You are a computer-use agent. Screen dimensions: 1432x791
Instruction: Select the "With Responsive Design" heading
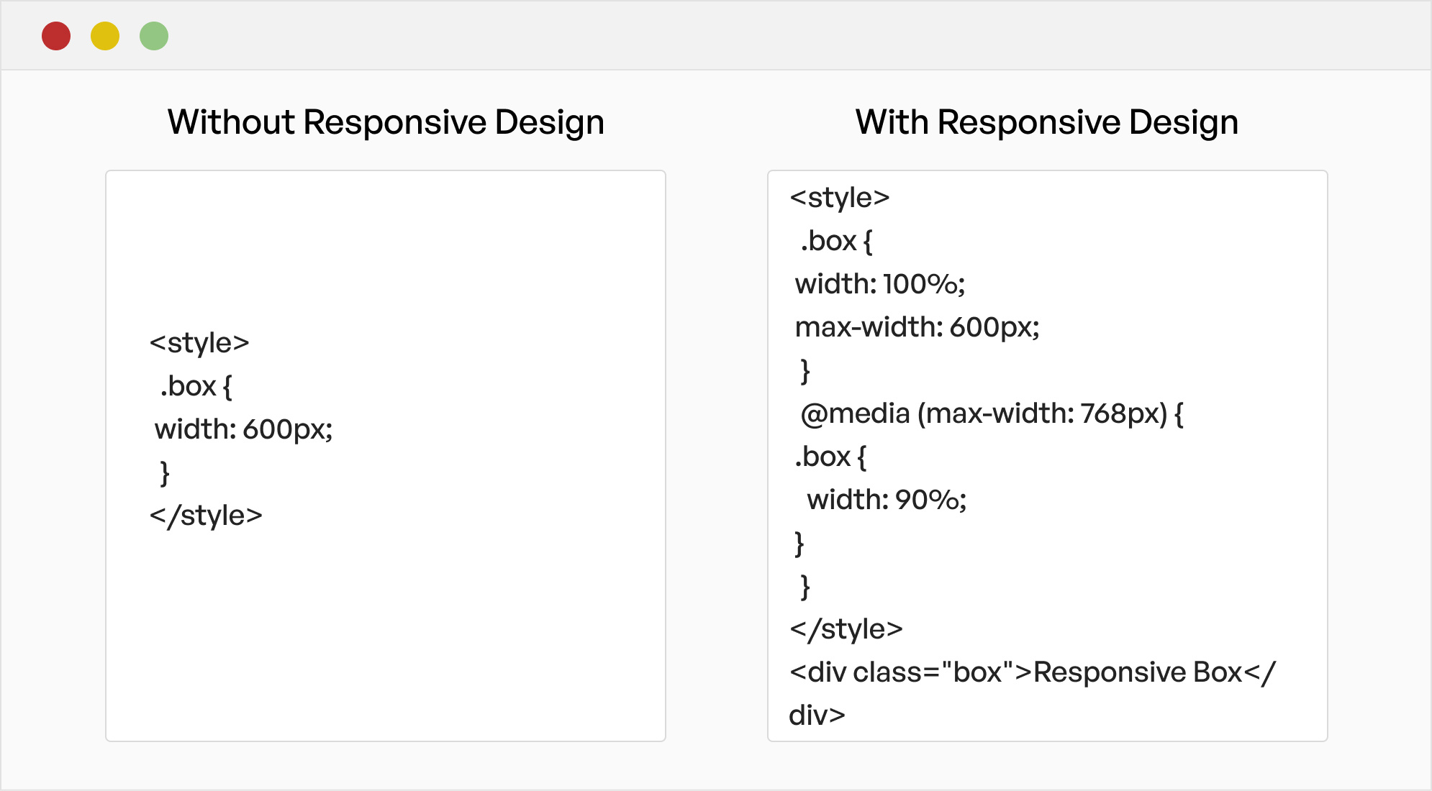[x=1047, y=122]
